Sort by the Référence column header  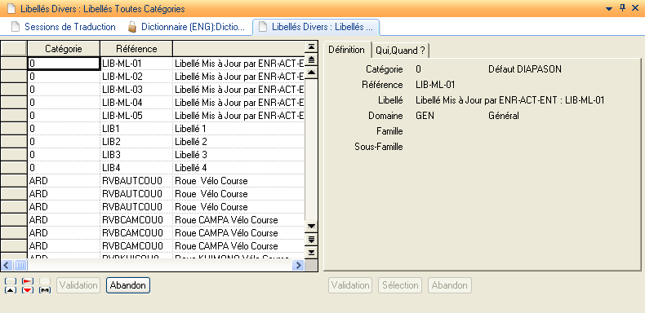[136, 49]
